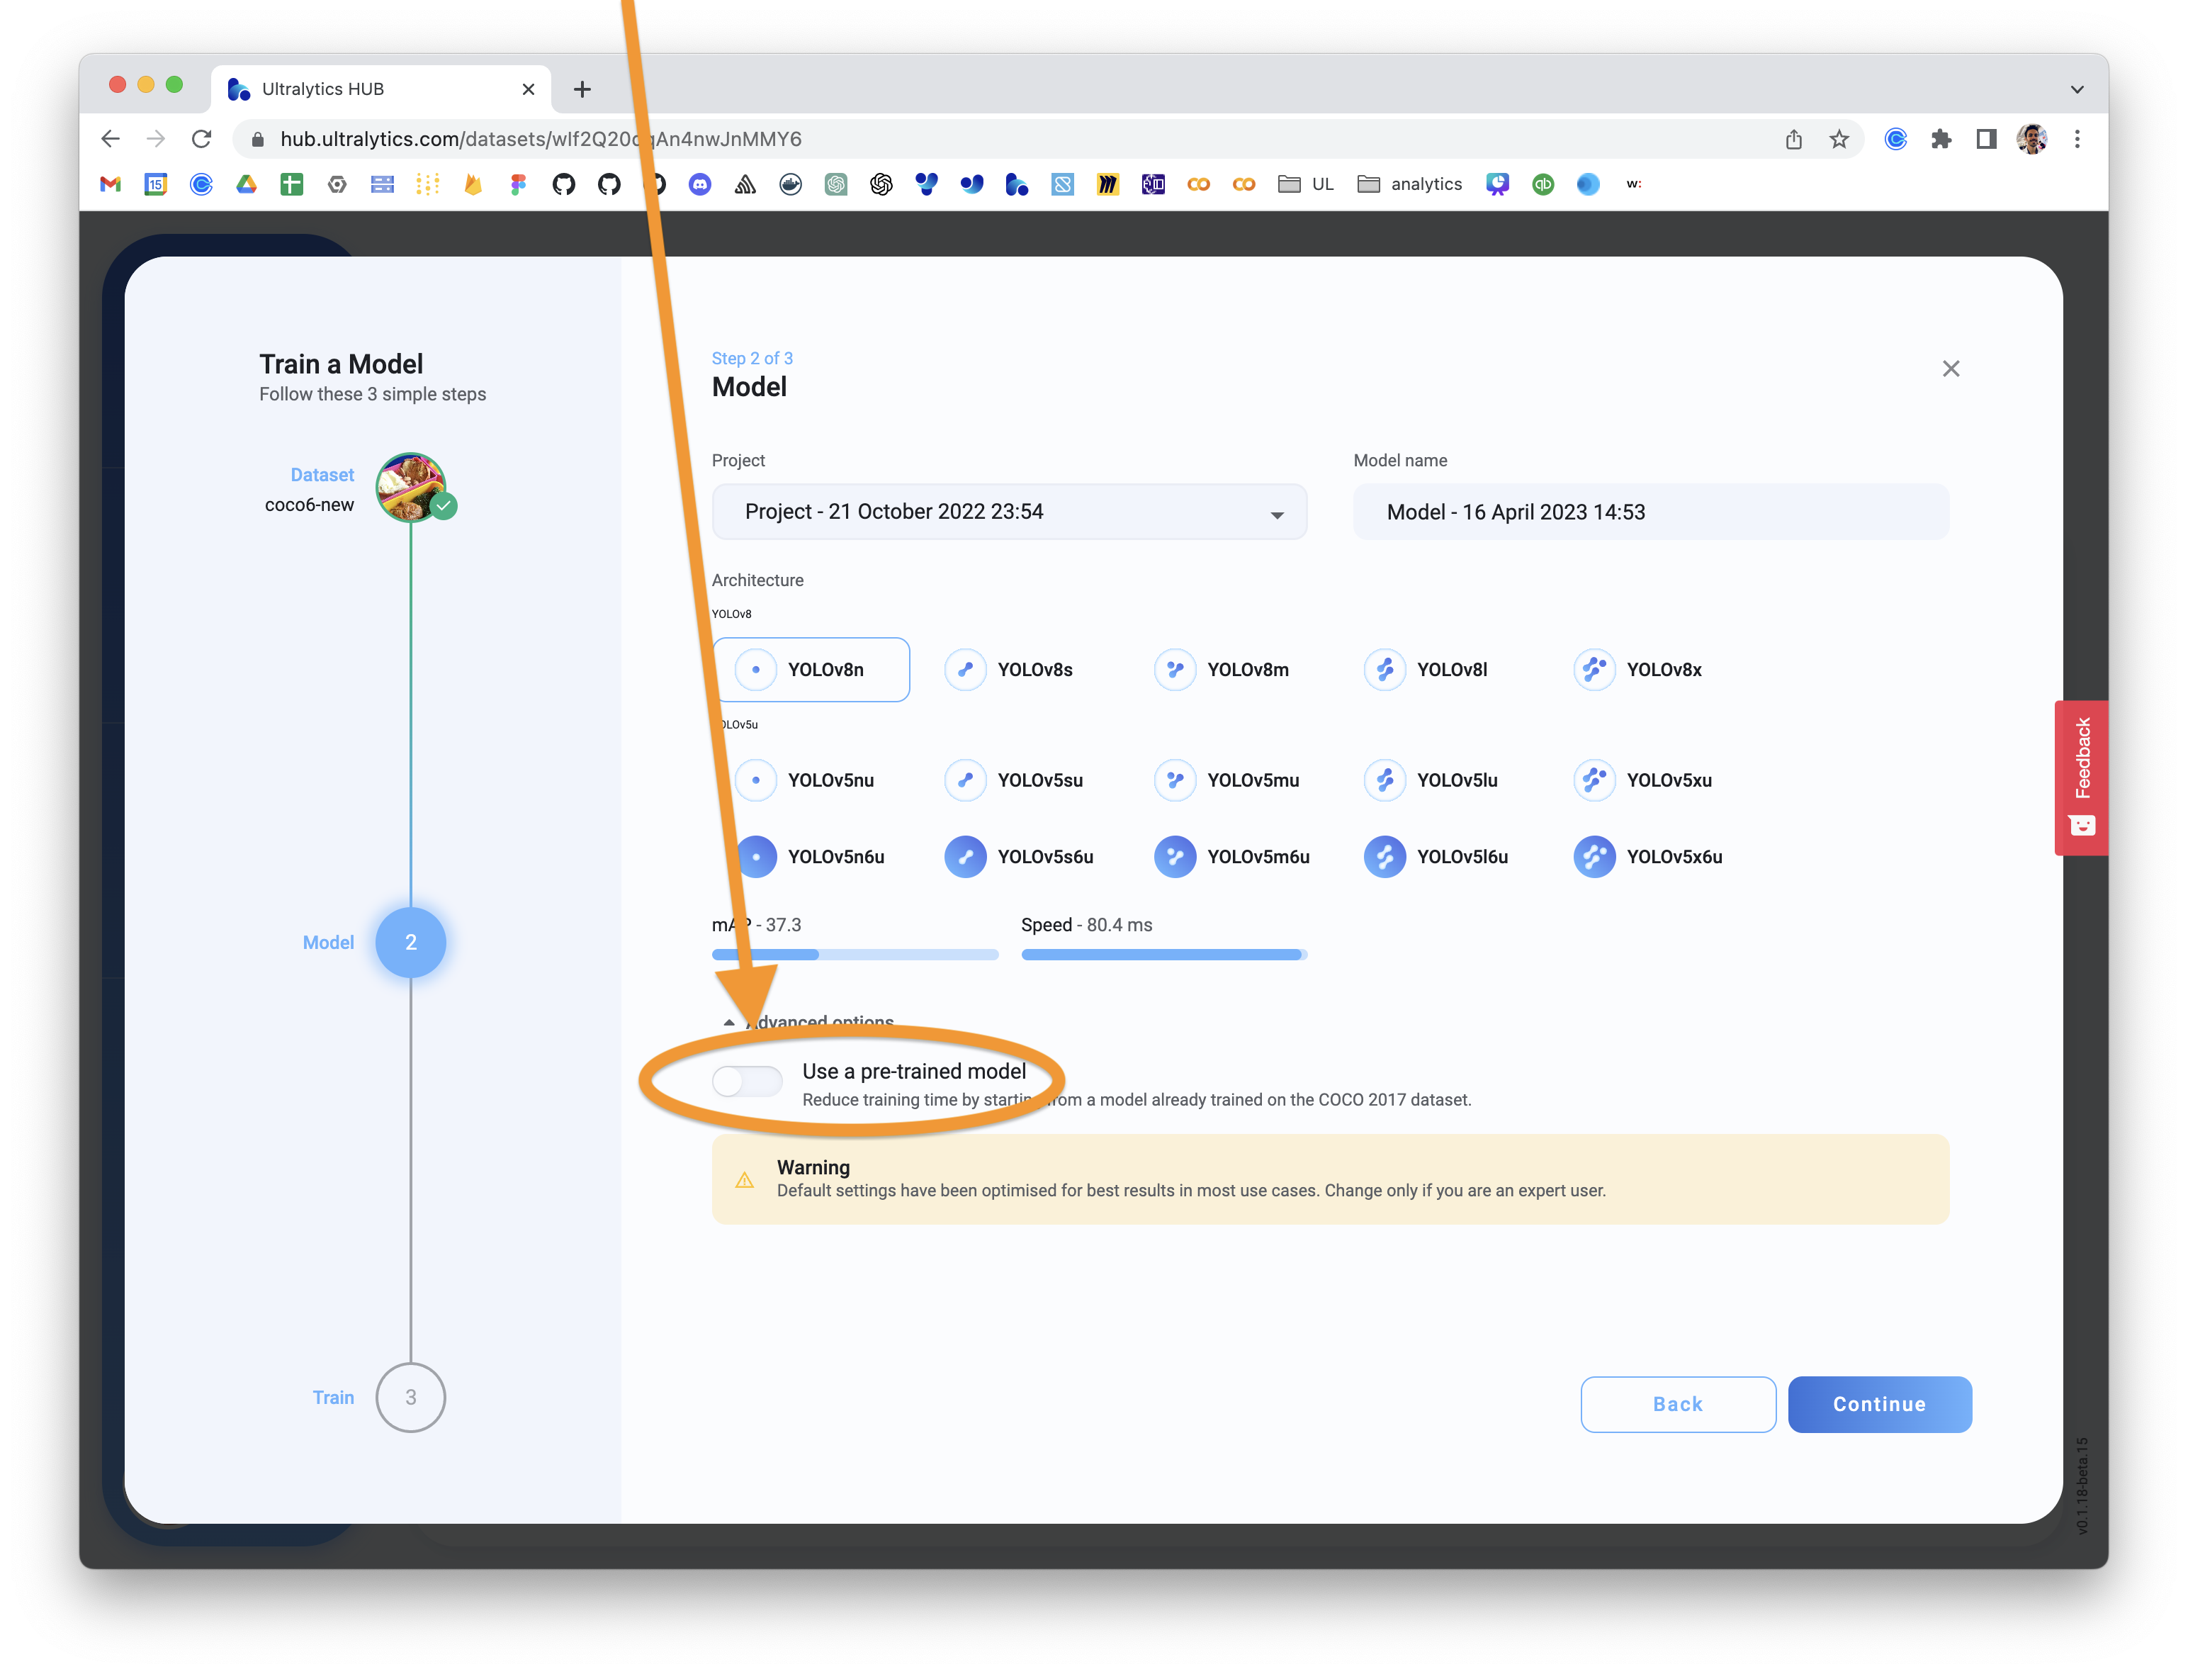The width and height of the screenshot is (2188, 1674).
Task: Expand the Chrome tab search chevron
Action: 2077,90
